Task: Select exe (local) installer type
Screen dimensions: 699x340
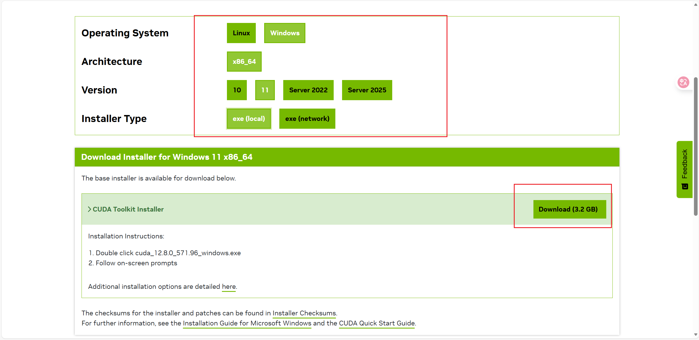Action: 249,119
